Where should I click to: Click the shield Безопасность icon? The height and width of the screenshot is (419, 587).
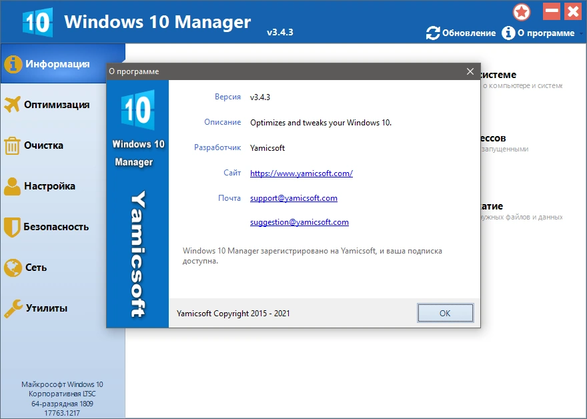point(12,227)
